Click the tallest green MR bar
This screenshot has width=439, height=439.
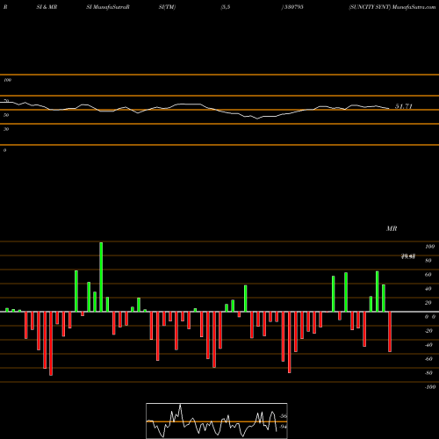(101, 277)
